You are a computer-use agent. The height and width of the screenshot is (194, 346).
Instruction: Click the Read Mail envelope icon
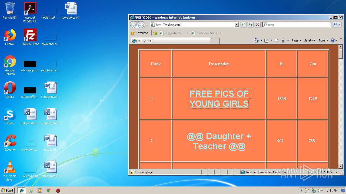277,40
